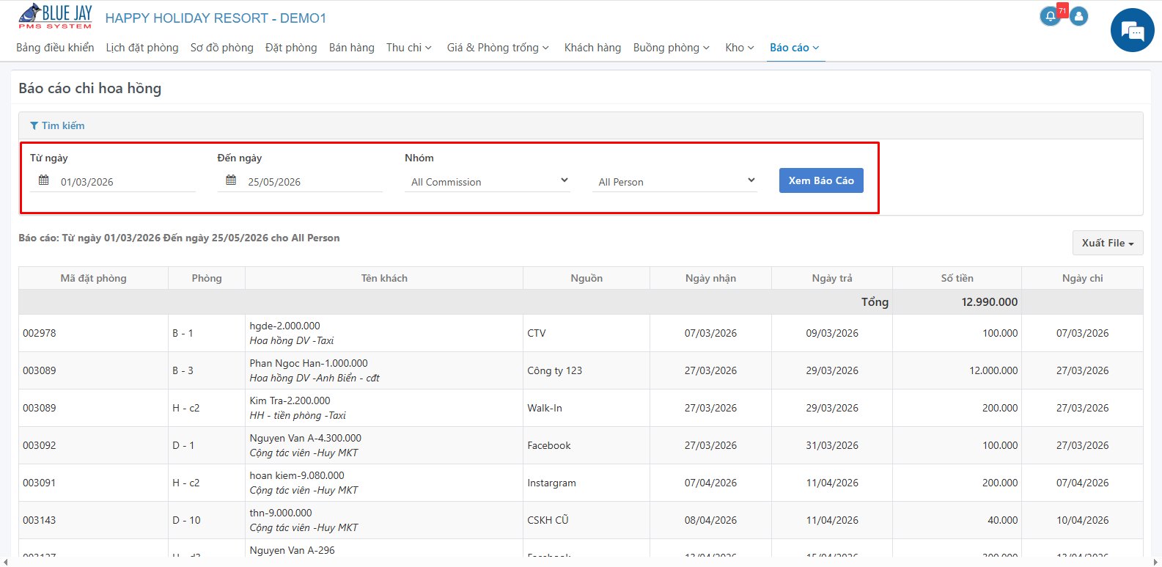This screenshot has width=1162, height=567.
Task: Open the Khách hàng page
Action: point(592,48)
